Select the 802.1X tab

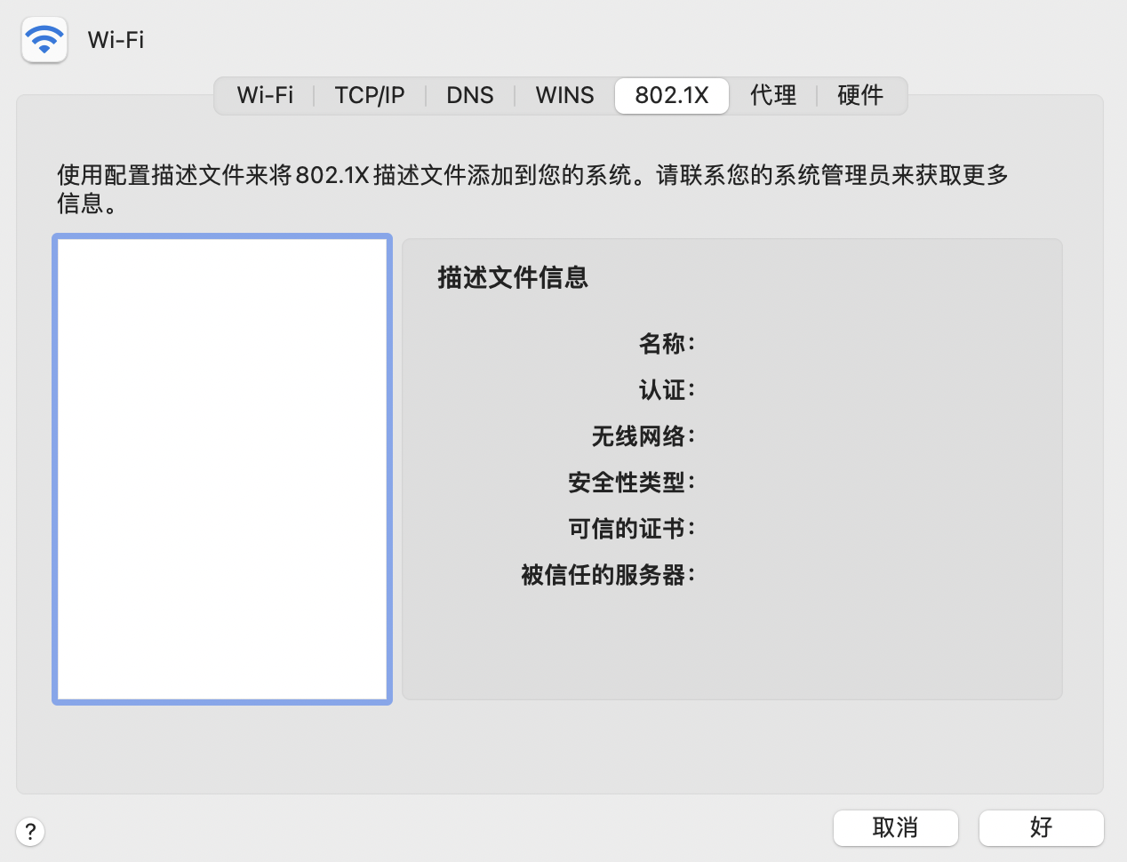click(x=672, y=96)
